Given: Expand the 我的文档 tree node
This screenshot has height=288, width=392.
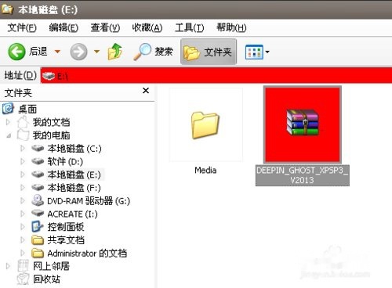Looking at the screenshot, I should click(8, 122).
